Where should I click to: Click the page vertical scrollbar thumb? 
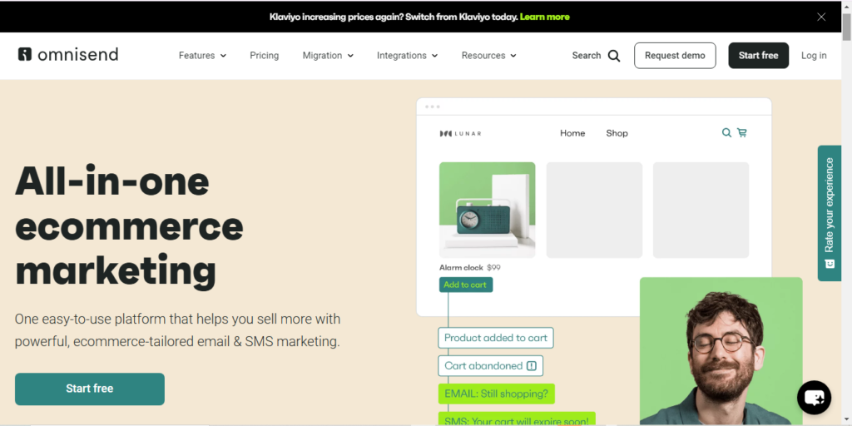[x=846, y=26]
